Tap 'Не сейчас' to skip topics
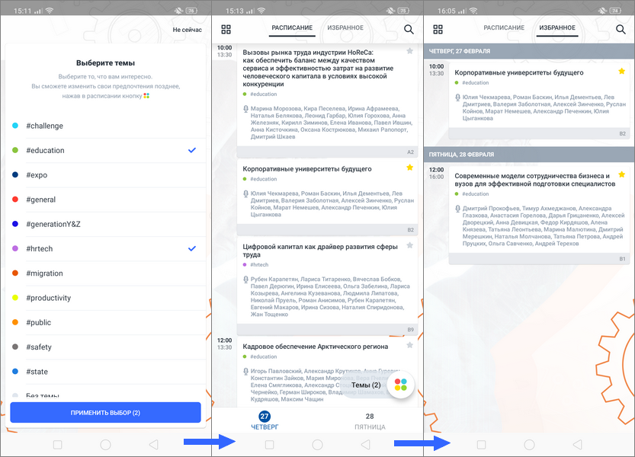This screenshot has width=635, height=457. [187, 30]
